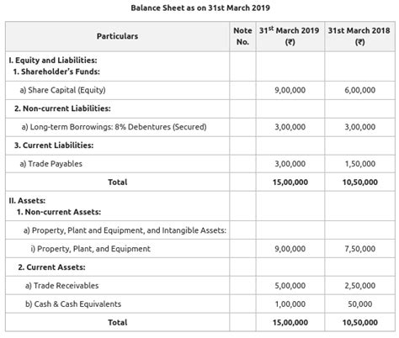This screenshot has width=399, height=338.
Task: Select PPE 2018 value 7,50,000
Action: (360, 249)
